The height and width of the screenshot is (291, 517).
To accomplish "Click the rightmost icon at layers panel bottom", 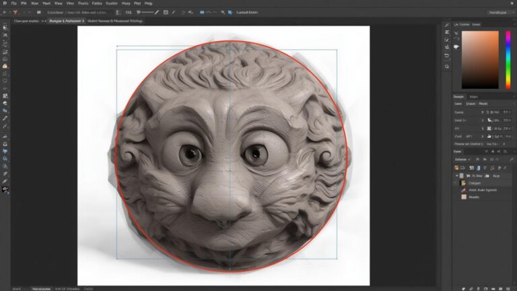I will (x=508, y=289).
